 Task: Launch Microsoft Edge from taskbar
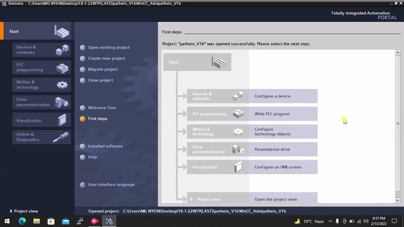coord(22,221)
